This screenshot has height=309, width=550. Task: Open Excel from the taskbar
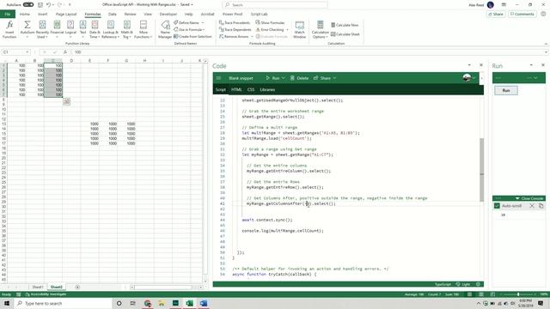189,303
